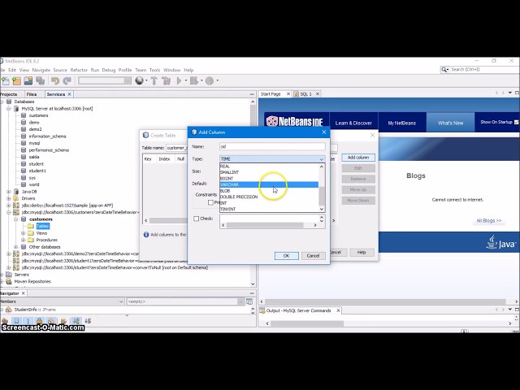Select the performance_schema database

[49, 150]
